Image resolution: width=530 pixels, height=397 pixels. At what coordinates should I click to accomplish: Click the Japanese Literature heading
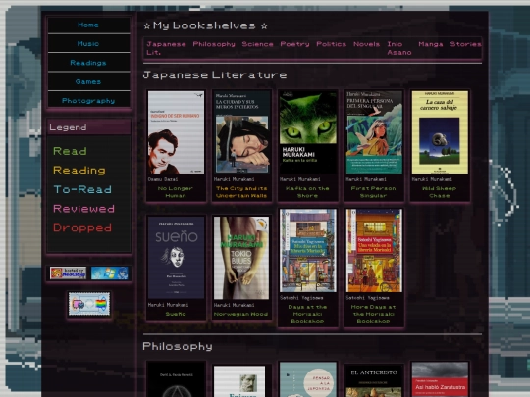point(215,74)
